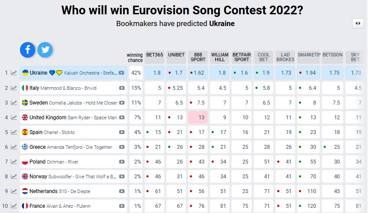Share odds page on Facebook
This screenshot has width=368, height=213.
27,50
